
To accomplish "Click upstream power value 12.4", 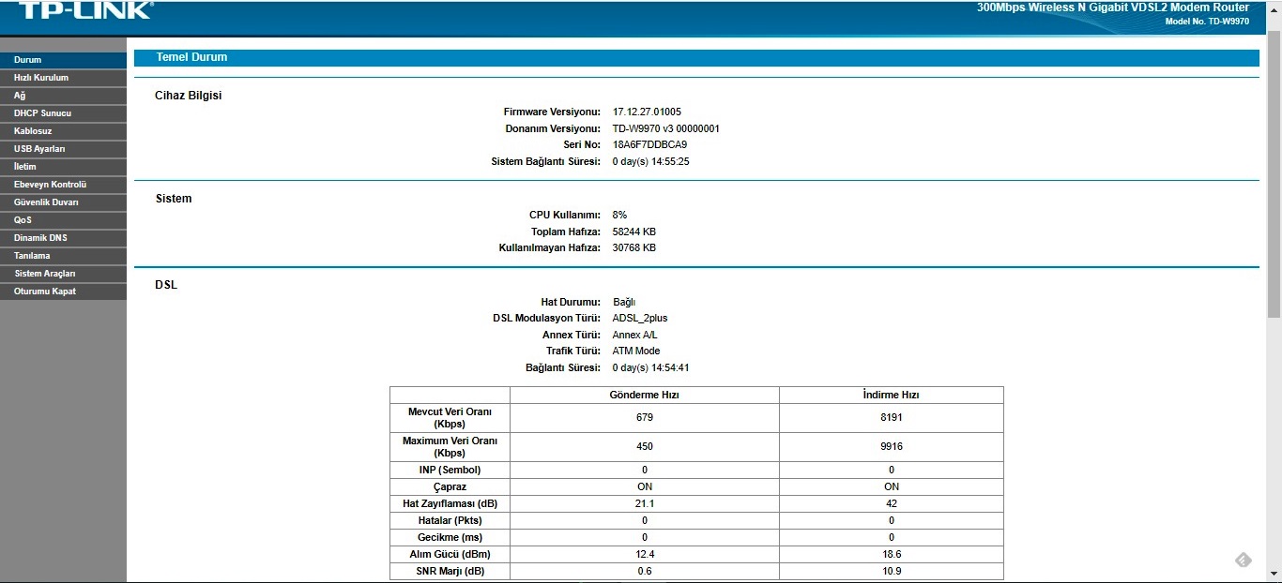I will tap(645, 555).
